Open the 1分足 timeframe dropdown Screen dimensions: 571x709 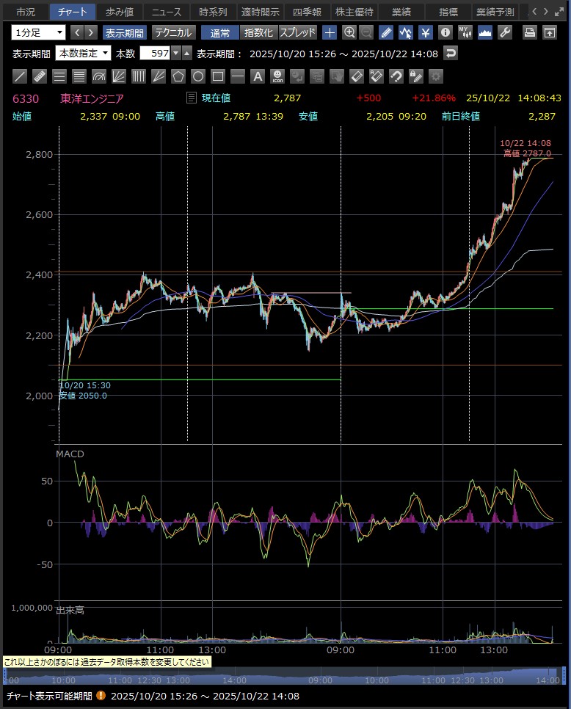pos(38,32)
